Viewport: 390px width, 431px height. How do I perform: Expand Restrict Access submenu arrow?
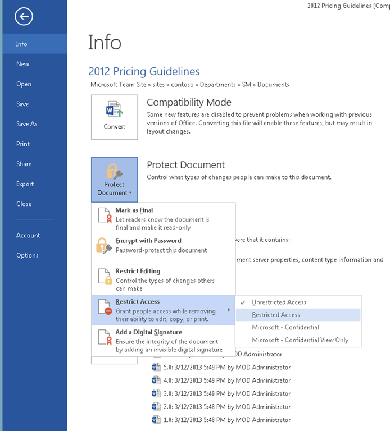[229, 310]
